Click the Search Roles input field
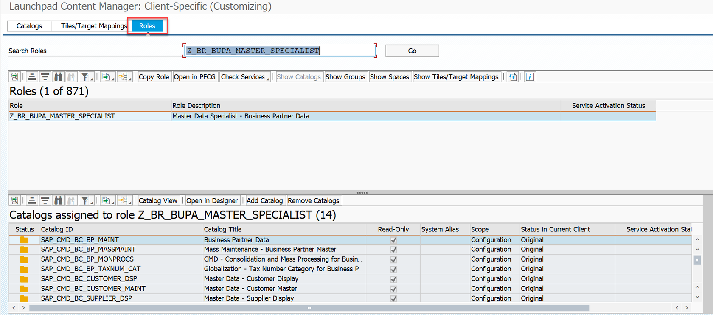The image size is (713, 315). (x=280, y=51)
